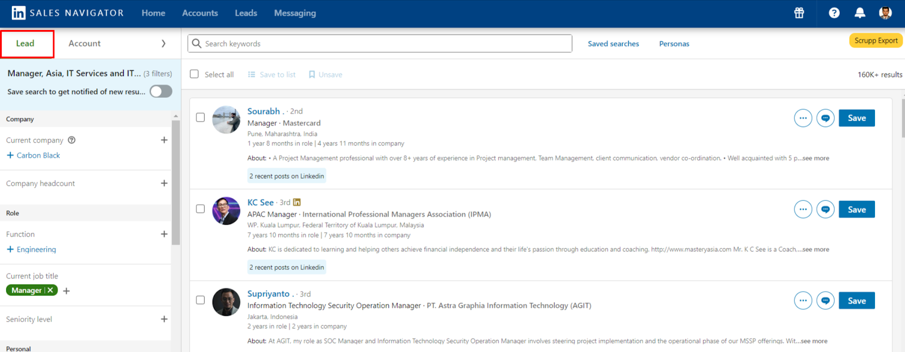The height and width of the screenshot is (352, 905).
Task: Click the Current company help icon
Action: pos(72,140)
